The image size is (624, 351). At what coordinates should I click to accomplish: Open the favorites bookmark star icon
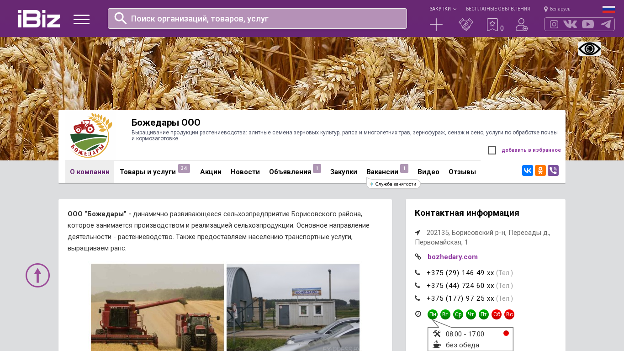coord(492,25)
